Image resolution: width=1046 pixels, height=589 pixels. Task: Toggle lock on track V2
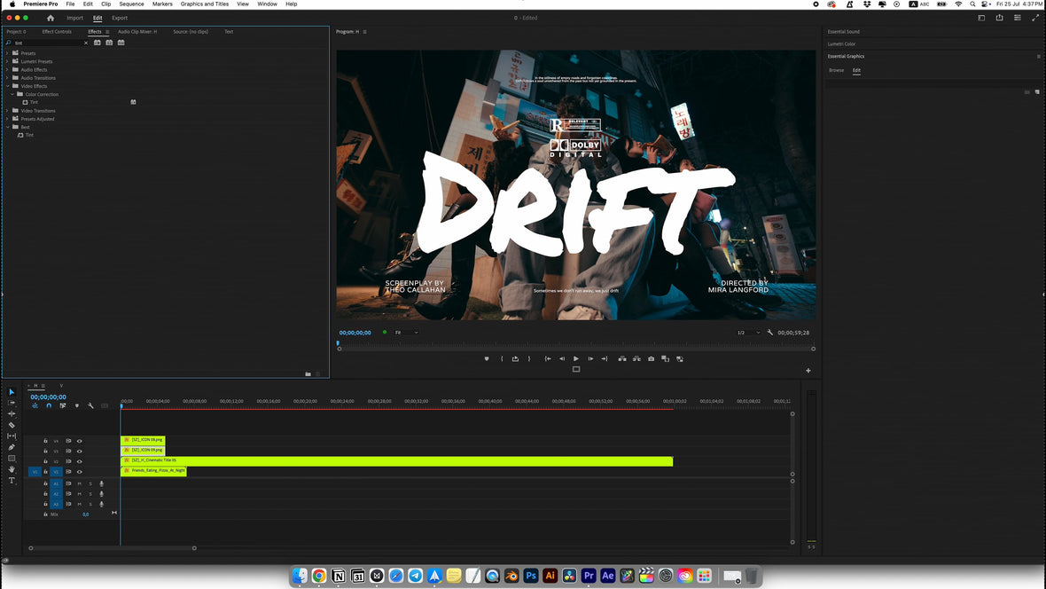45,461
